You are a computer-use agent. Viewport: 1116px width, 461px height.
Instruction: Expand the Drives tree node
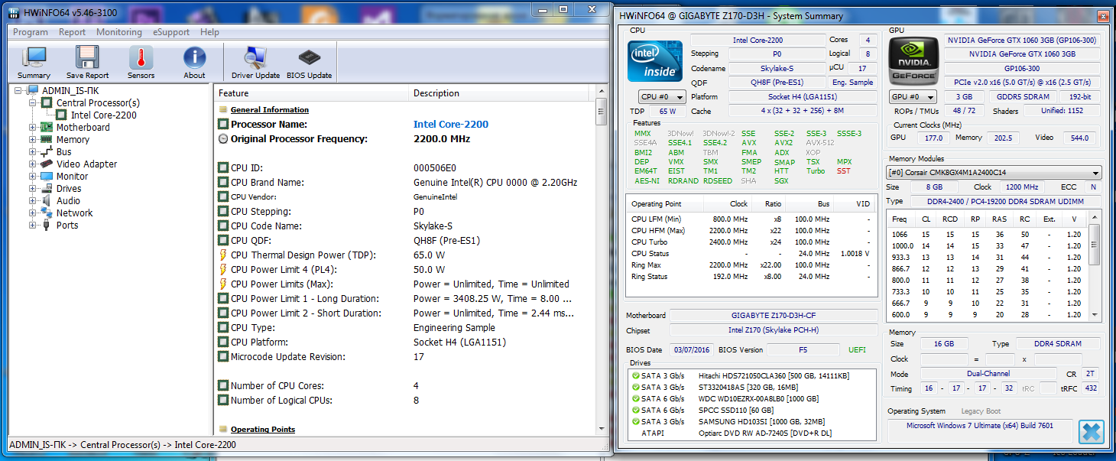[33, 189]
